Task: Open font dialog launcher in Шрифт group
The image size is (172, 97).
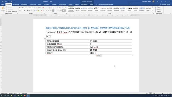Action: coord(44,13)
